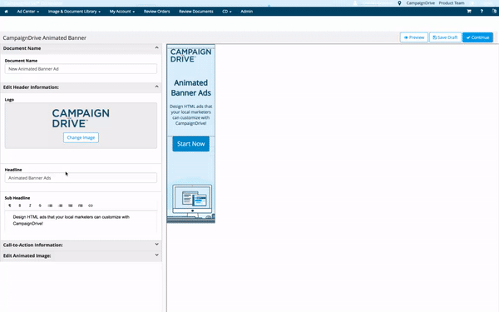This screenshot has height=312, width=499.
Task: Go to Review Orders
Action: click(x=157, y=12)
